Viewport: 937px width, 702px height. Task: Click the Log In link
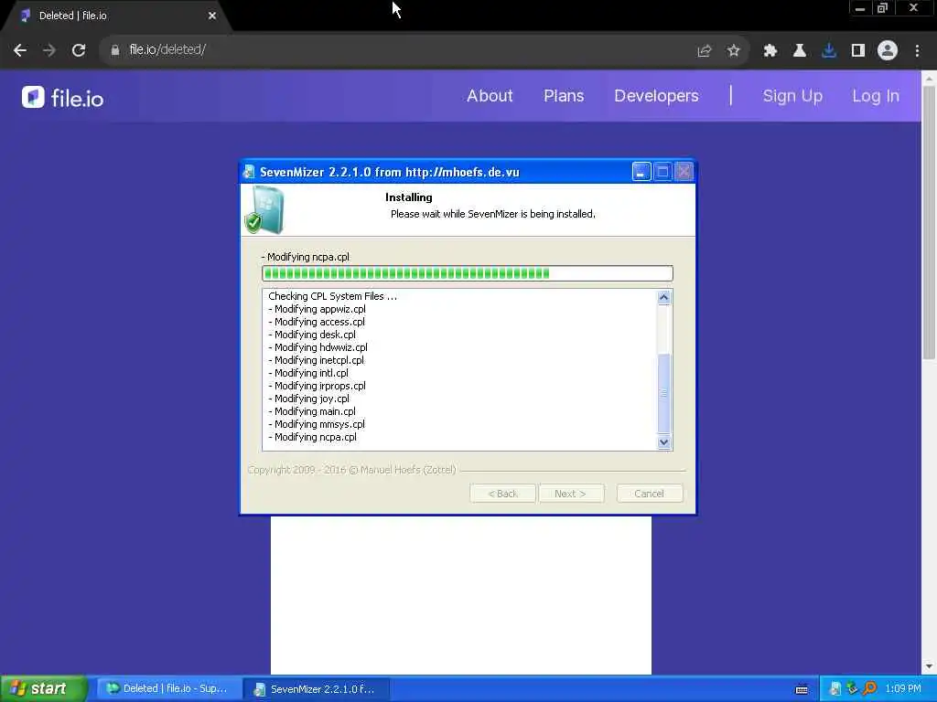coord(876,96)
